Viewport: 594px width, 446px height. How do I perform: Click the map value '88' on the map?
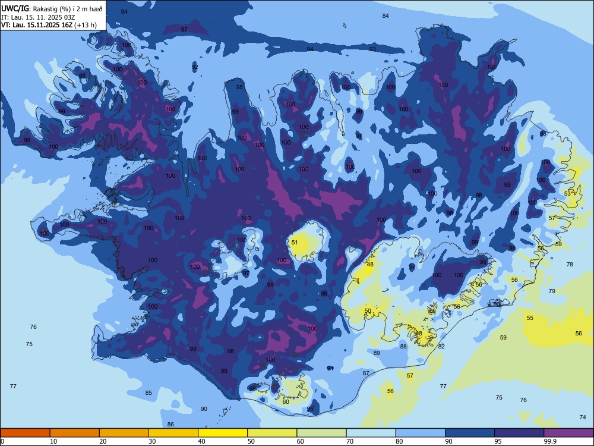(x=403, y=346)
